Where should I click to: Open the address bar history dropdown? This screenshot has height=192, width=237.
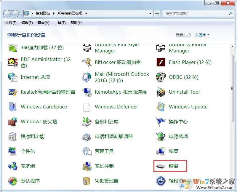(x=150, y=13)
